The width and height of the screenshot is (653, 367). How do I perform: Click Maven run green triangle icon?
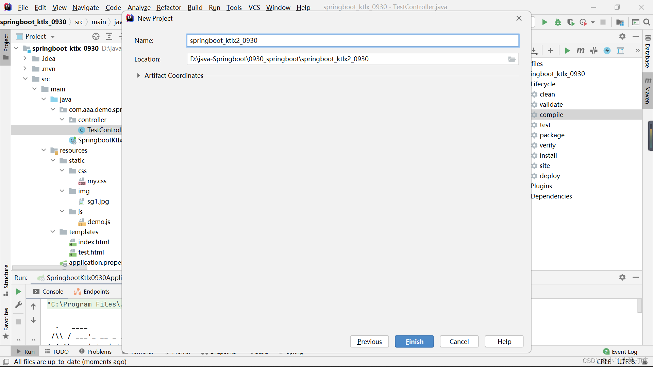coord(567,51)
